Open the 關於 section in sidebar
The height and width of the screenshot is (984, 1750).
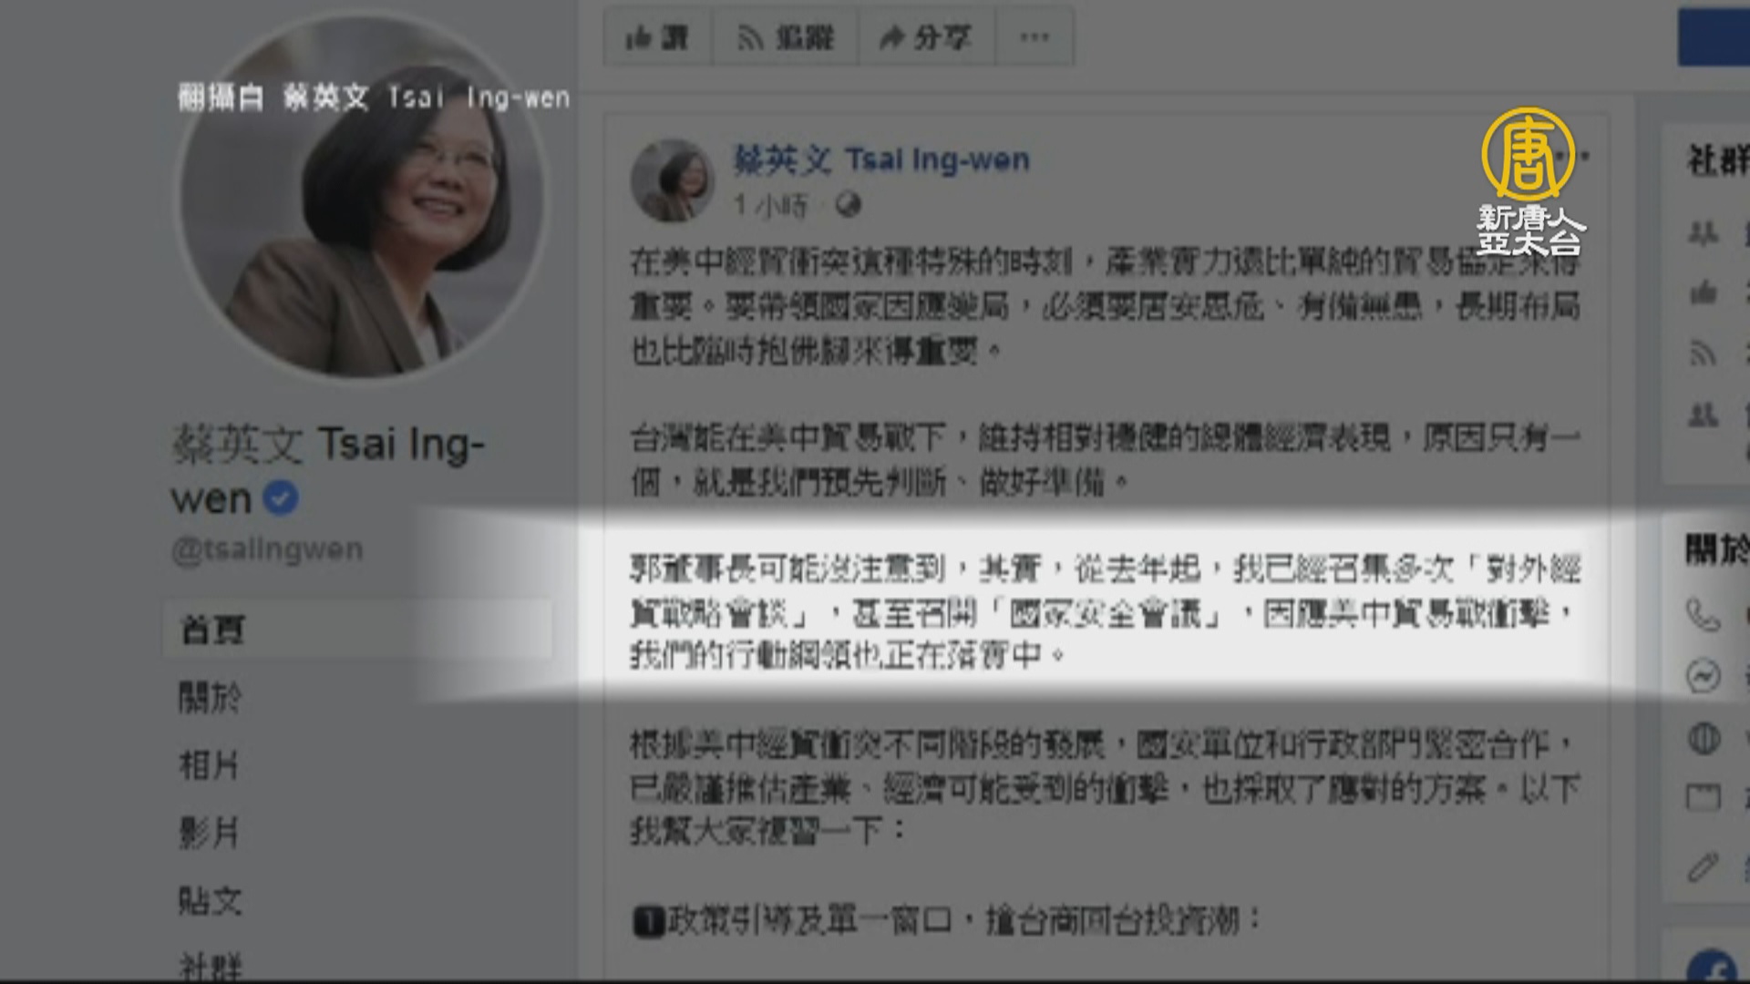210,698
